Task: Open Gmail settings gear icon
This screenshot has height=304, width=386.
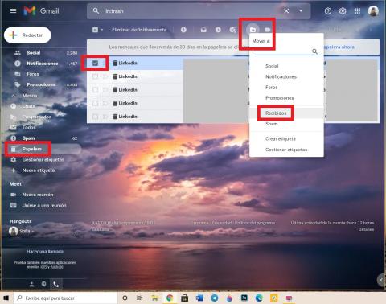Action: point(343,11)
